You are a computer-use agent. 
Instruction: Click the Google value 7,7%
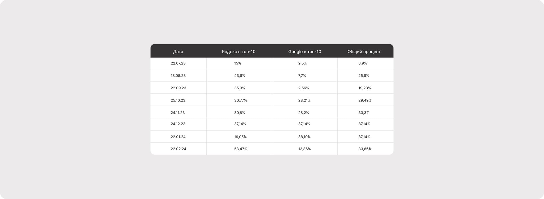coord(302,76)
